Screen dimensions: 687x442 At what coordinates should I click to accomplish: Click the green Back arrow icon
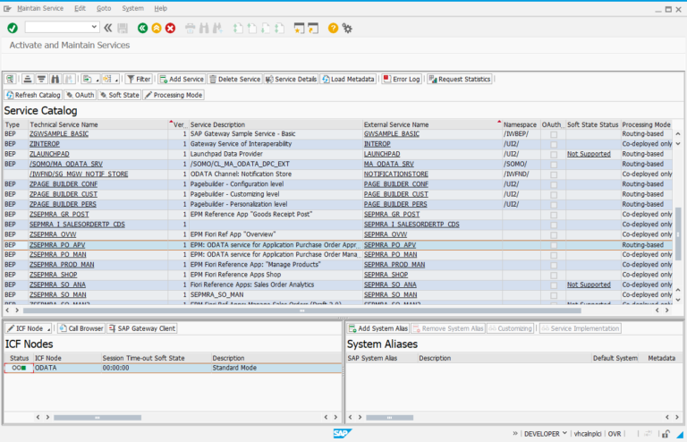tap(142, 28)
